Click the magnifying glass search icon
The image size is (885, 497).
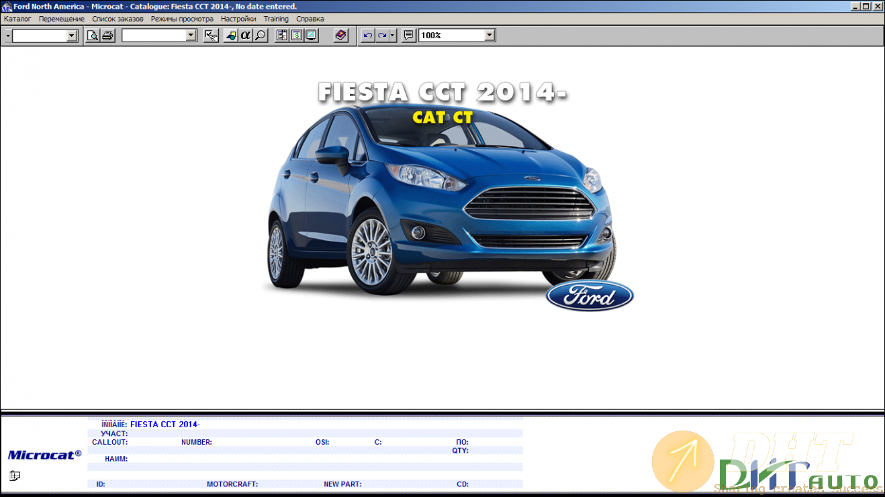261,36
